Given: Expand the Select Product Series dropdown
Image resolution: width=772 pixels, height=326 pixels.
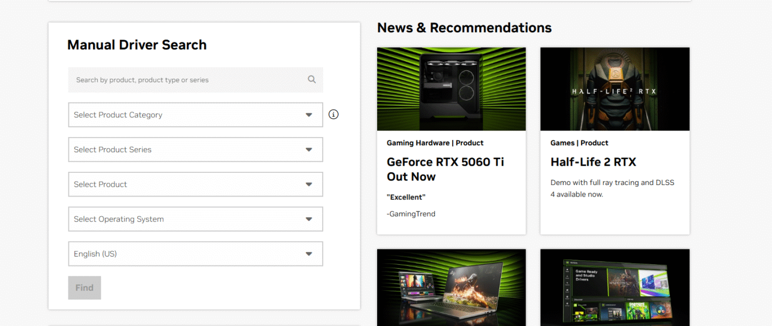Looking at the screenshot, I should (196, 149).
